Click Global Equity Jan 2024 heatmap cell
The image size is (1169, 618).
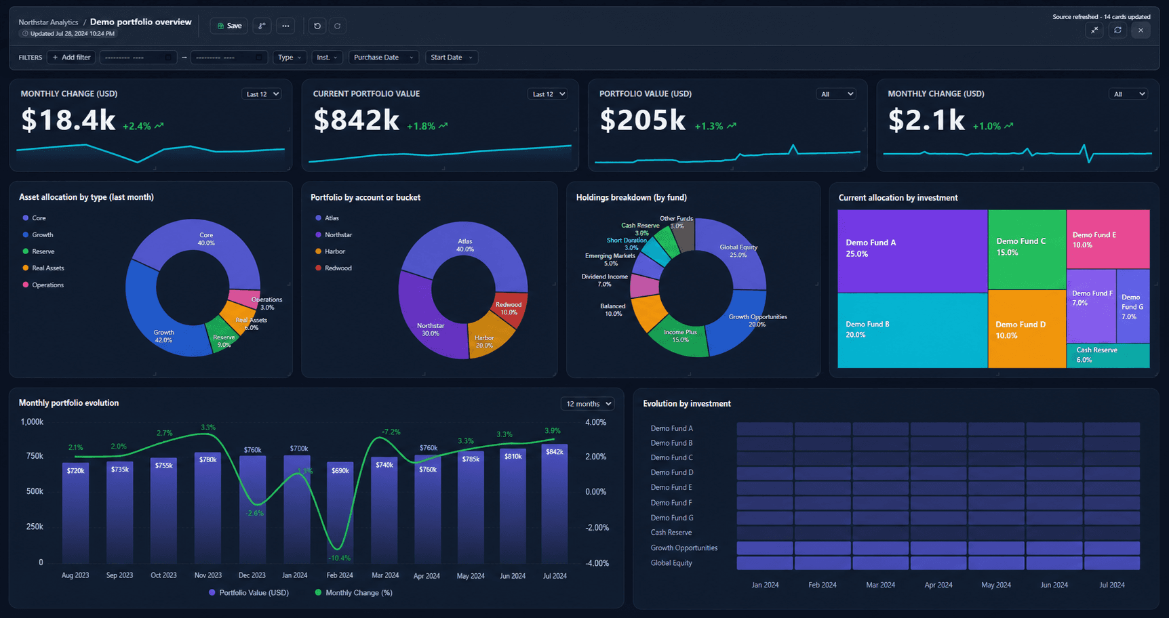765,563
